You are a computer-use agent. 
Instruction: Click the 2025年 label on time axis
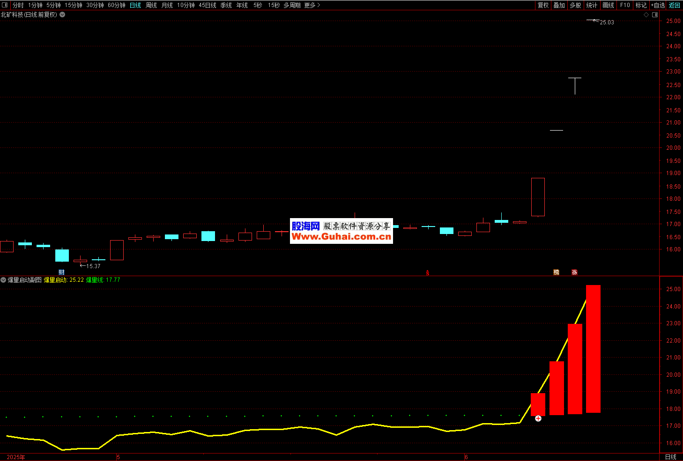[x=16, y=457]
